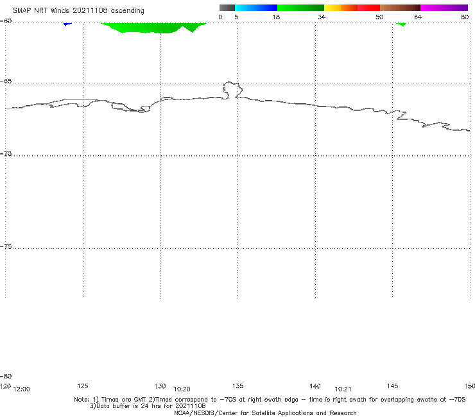Click the magenta-purple segment of the color scale
Viewport: 475px width, 417px height.
(444, 8)
